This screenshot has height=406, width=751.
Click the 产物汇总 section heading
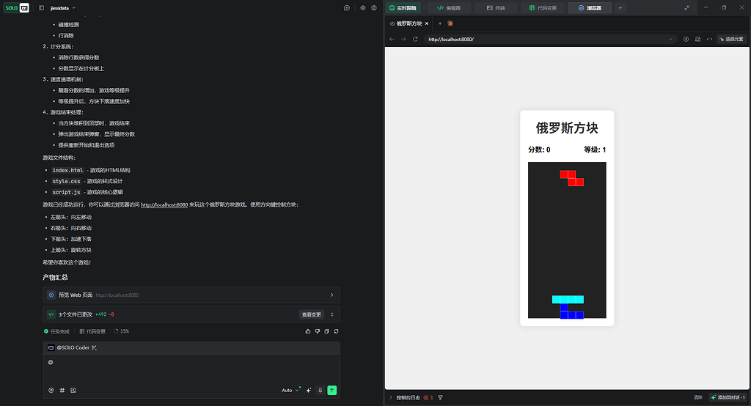[55, 278]
